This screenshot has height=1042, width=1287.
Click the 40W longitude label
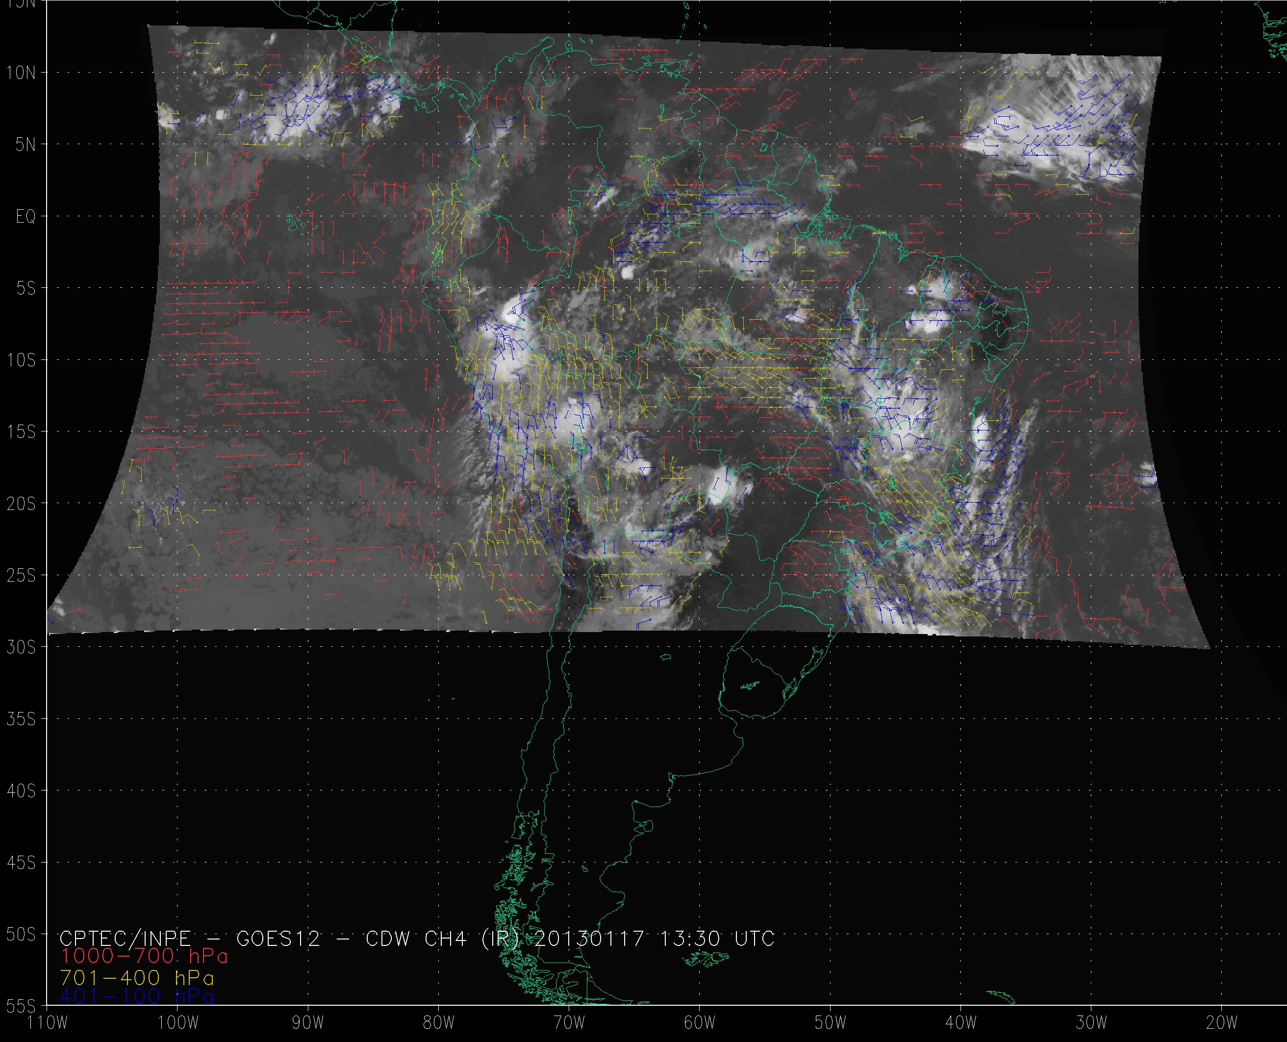pos(961,1023)
